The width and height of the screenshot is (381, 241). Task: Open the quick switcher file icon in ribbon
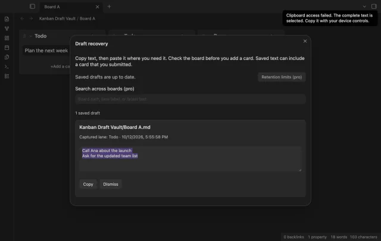pyautogui.click(x=7, y=19)
